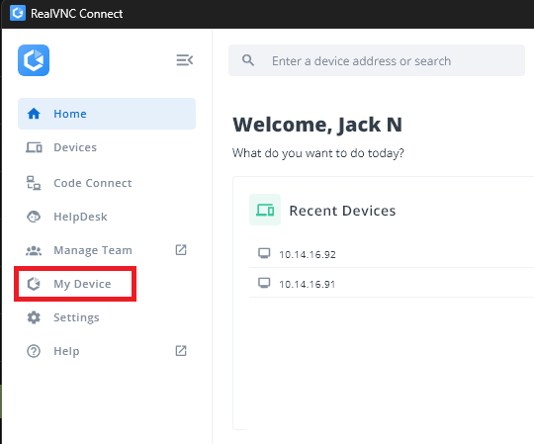Go to HelpDesk in the sidebar
Viewport: 534px width, 444px height.
click(107, 217)
